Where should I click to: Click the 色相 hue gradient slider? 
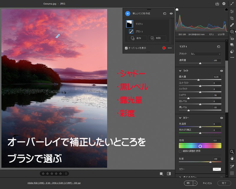click(x=200, y=146)
